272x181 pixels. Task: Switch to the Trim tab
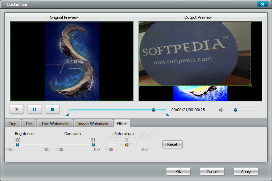coord(29,124)
